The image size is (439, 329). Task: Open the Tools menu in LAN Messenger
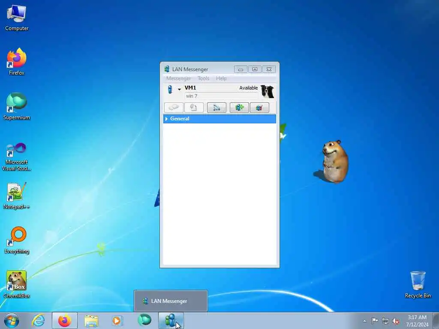[204, 78]
